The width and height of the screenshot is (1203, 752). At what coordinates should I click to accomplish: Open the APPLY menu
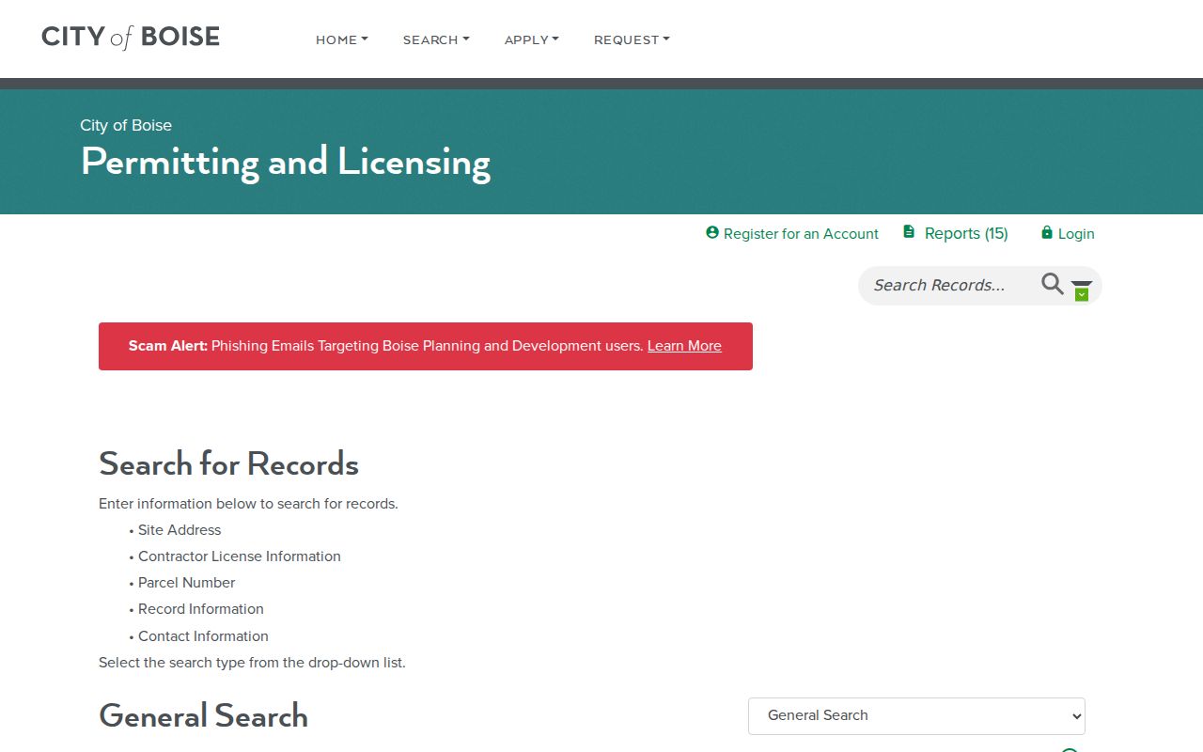click(x=532, y=39)
